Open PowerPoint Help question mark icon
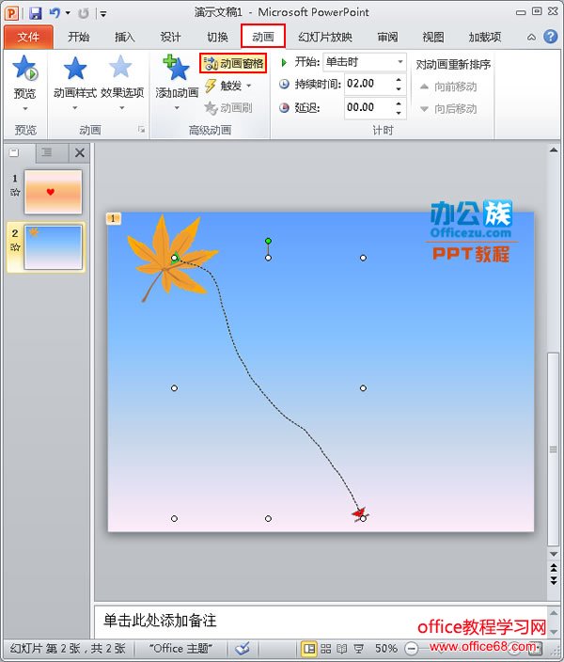This screenshot has height=662, width=564. pos(550,37)
